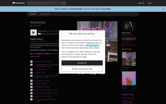Screen dimensions: 166x104
Task: Play track 7 Feel You
Action: coord(32,84)
